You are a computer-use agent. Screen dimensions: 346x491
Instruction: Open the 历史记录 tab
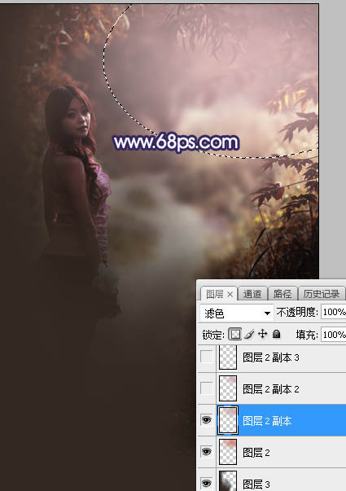point(322,294)
